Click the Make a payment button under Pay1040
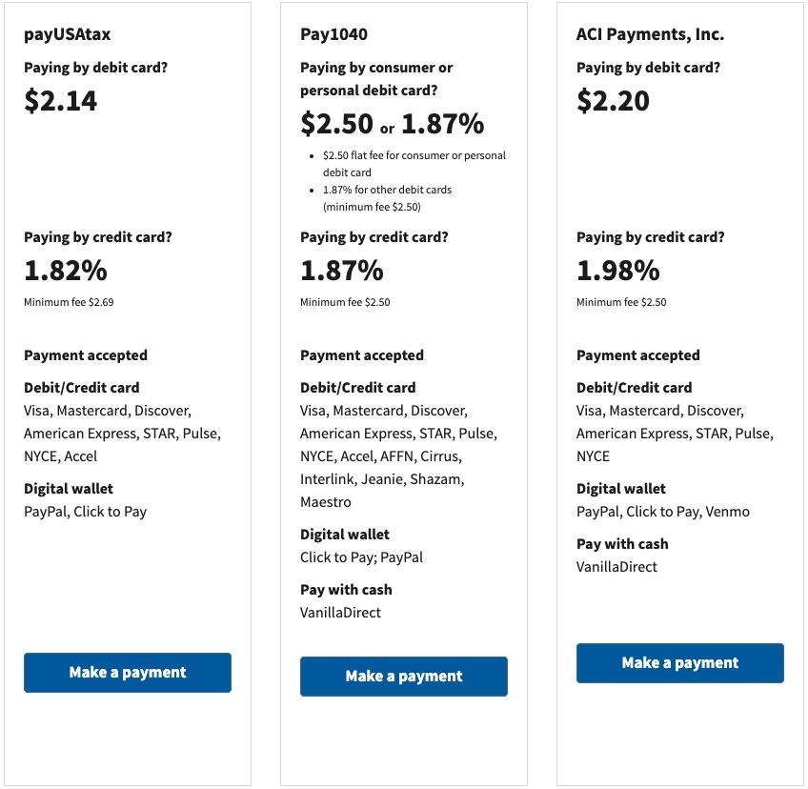Screen dimensions: 808x789 click(403, 677)
